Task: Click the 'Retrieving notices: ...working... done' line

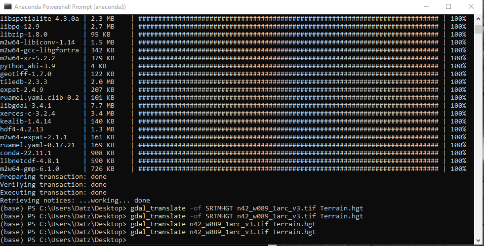Action: 75,201
